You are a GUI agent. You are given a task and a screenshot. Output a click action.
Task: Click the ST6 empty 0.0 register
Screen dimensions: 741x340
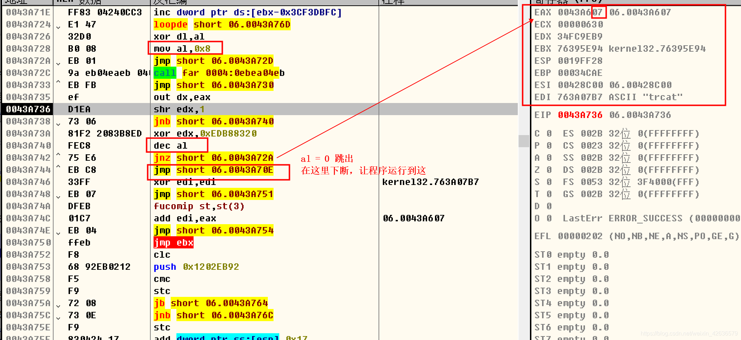(572, 328)
